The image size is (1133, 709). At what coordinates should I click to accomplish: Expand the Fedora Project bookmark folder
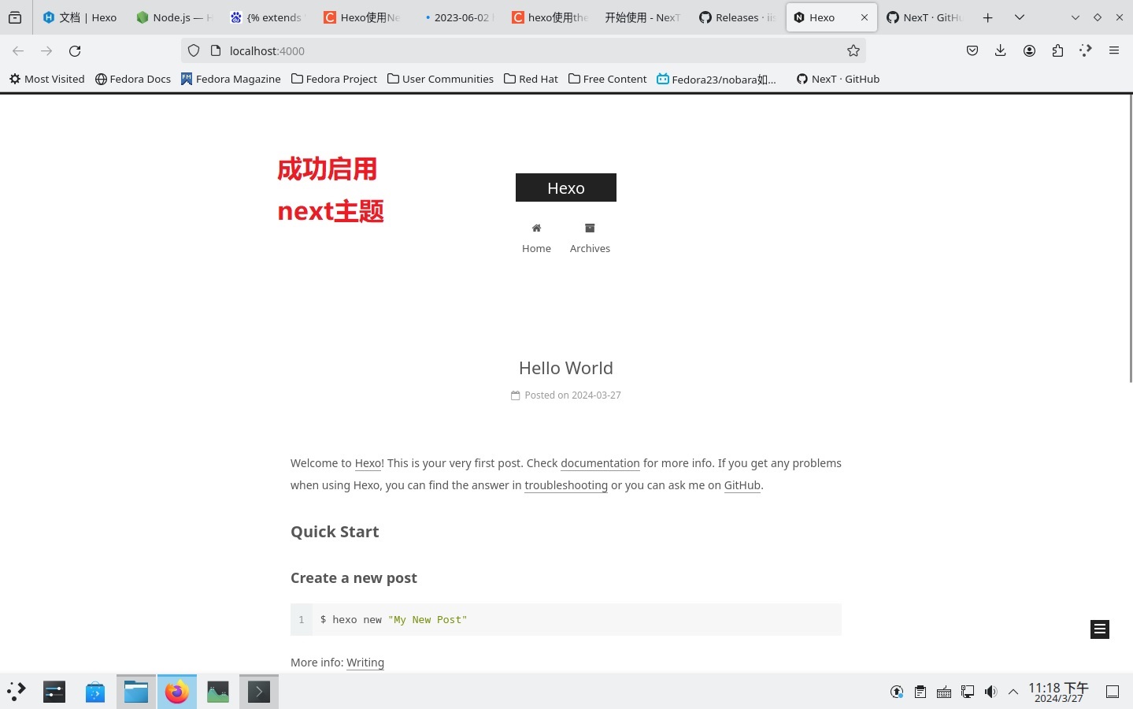click(334, 79)
